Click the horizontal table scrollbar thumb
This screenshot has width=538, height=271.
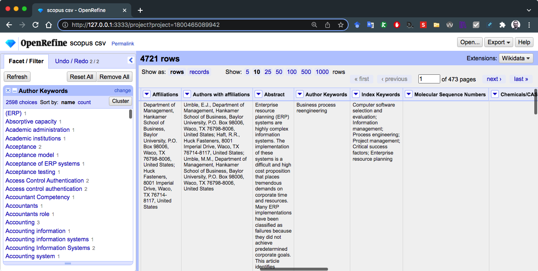pos(294,269)
